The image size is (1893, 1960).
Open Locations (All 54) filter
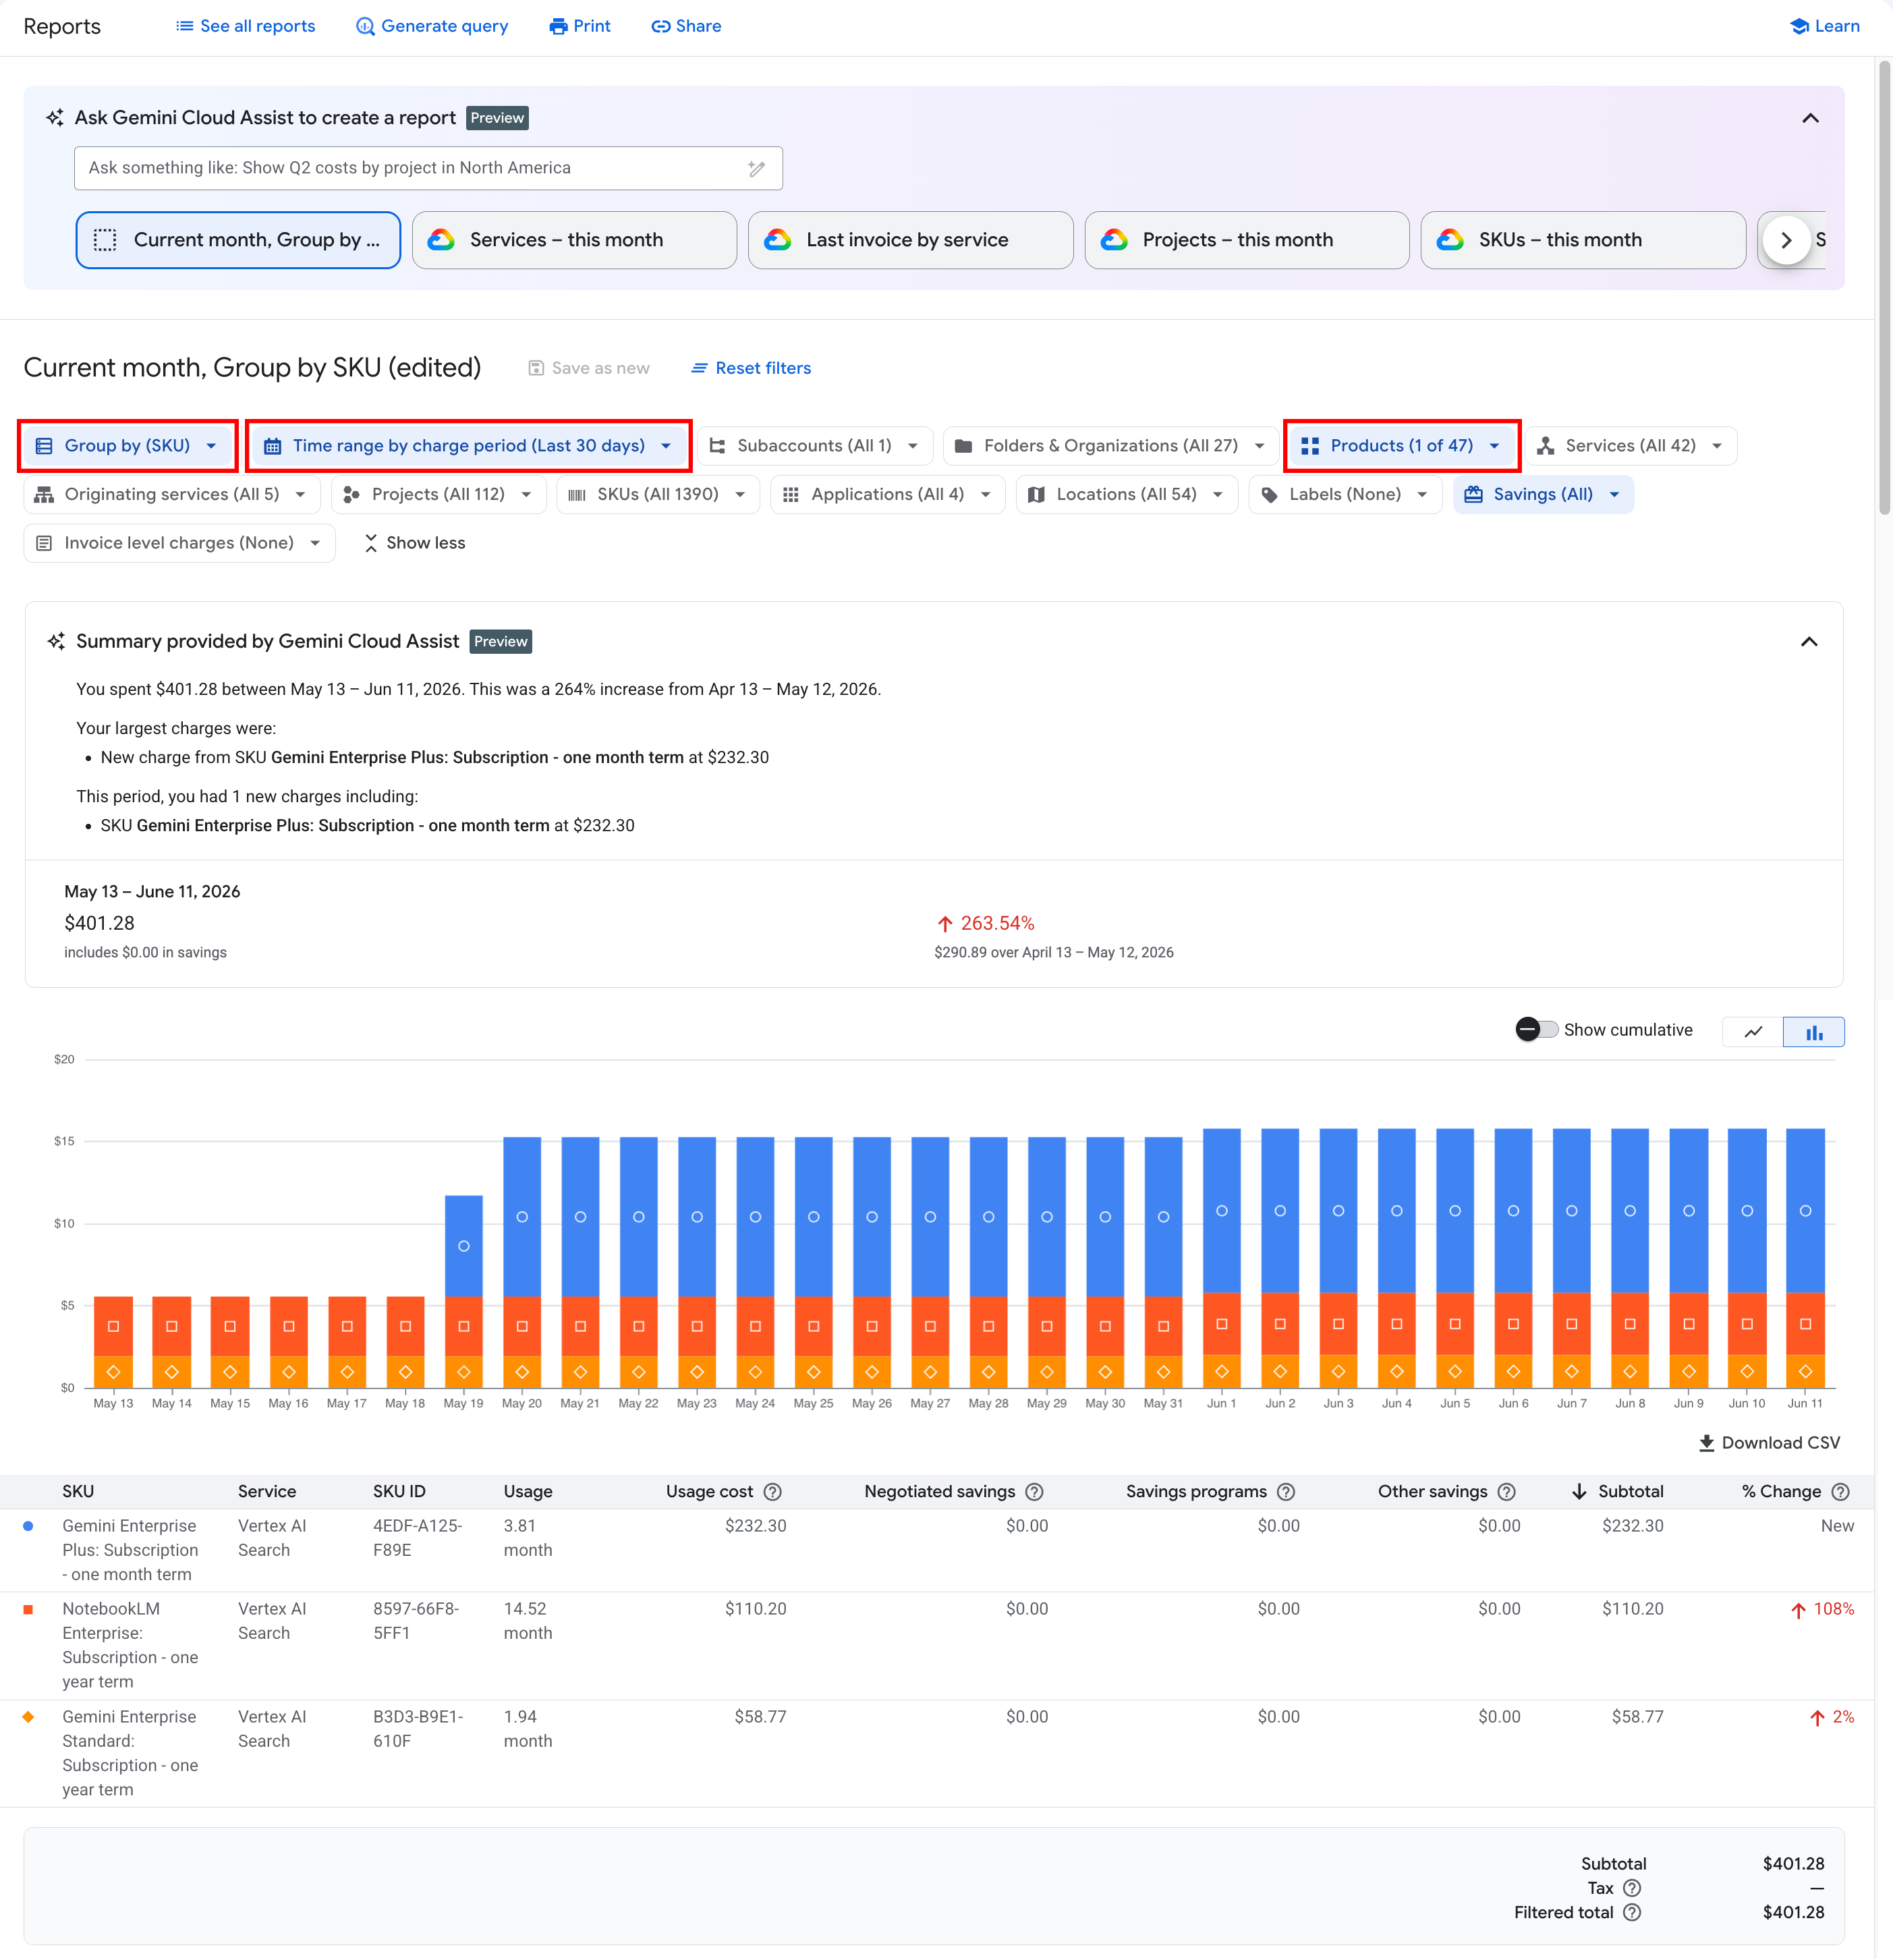1126,494
